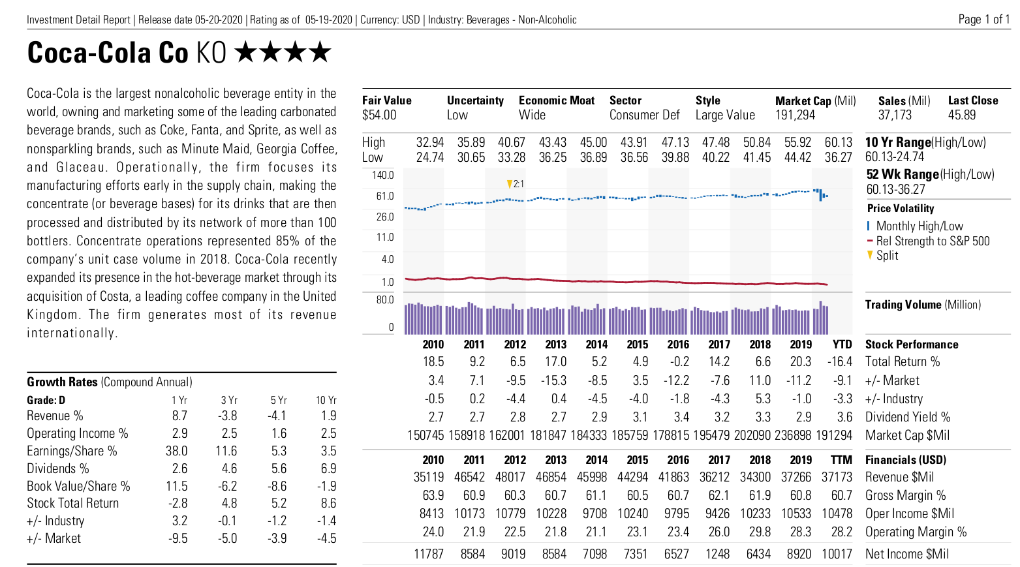The height and width of the screenshot is (567, 1020).
Task: Click the yellow 2:1 split marker on the chart
Action: (510, 185)
